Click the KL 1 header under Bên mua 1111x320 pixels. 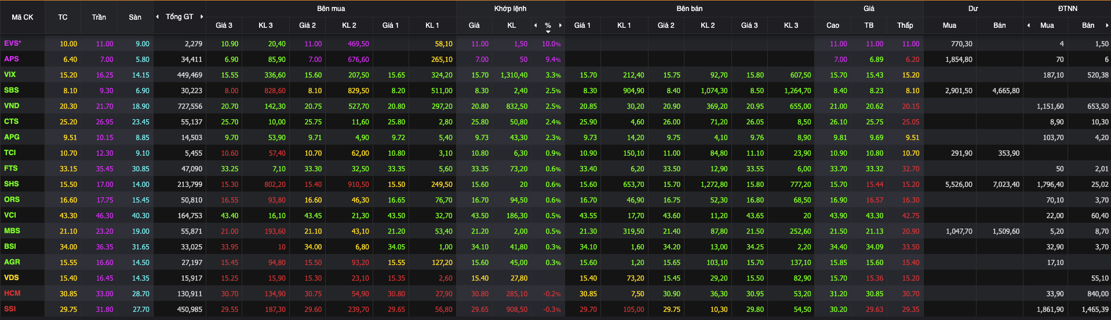tap(432, 25)
